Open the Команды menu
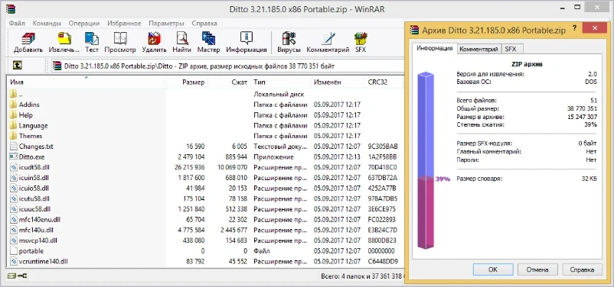The height and width of the screenshot is (287, 614). click(x=47, y=23)
